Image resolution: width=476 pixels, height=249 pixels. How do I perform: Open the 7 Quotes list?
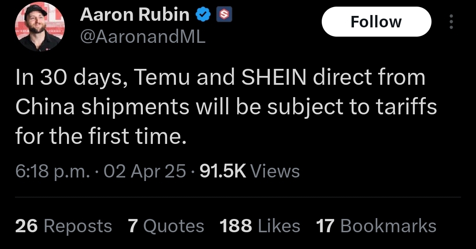tap(166, 226)
